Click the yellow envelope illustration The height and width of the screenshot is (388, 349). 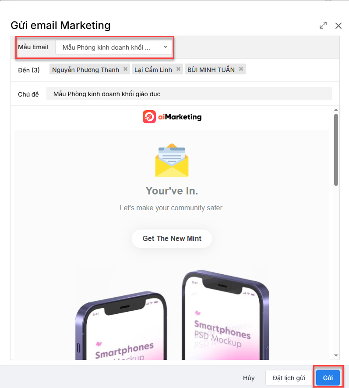(x=172, y=160)
